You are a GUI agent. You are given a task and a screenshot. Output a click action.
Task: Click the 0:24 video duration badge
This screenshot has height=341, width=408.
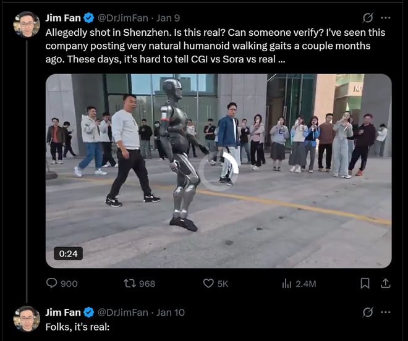click(67, 253)
